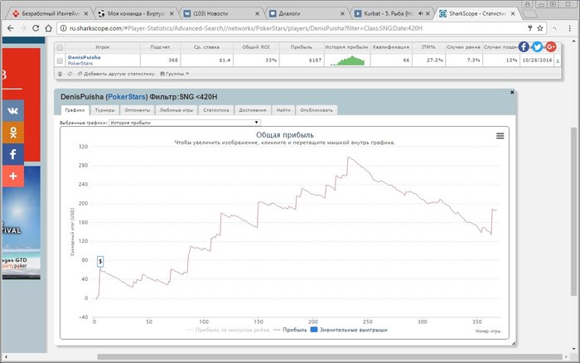Open the Chrome three-dot menu

tap(570, 28)
